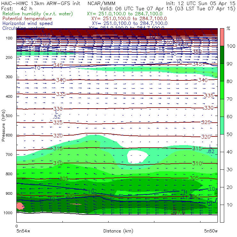Viewport: 237px width, 237px height.
Task: Click the white dry pocket near 700 hPa
Action: point(137,157)
